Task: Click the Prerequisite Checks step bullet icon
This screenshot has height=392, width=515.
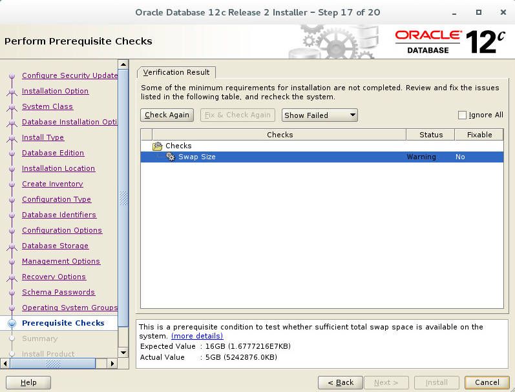Action: [x=12, y=323]
